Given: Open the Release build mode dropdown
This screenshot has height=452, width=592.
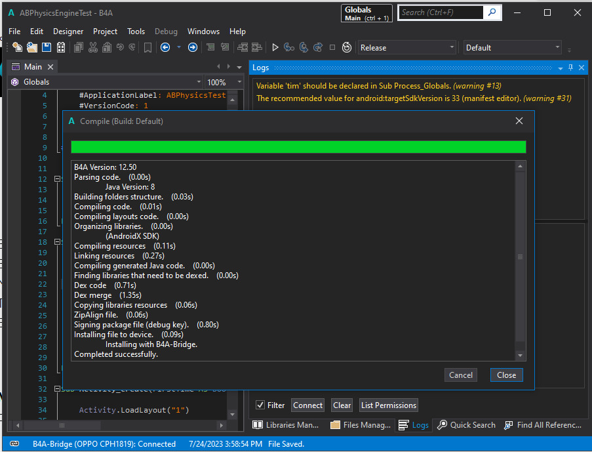Looking at the screenshot, I should (406, 48).
